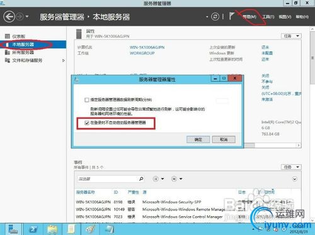315x235 pixels.
Task: Click the properties dialog title bar icon
Action: click(77, 79)
